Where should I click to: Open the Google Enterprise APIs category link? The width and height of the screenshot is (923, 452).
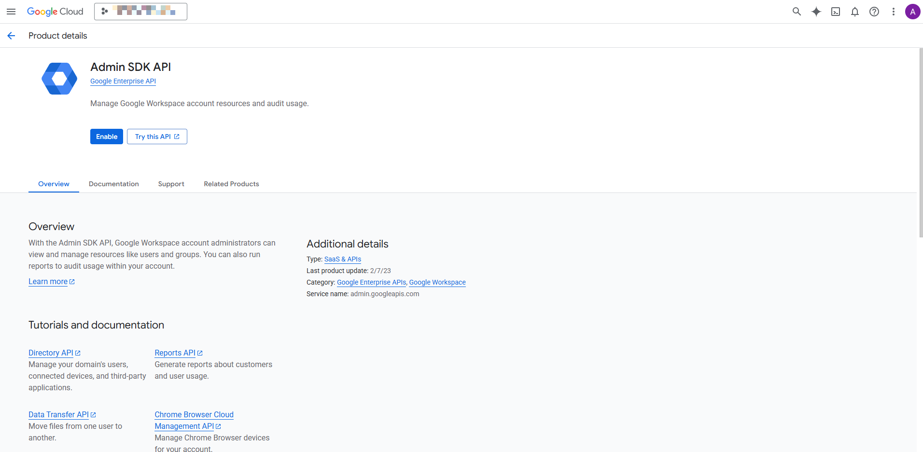pyautogui.click(x=372, y=282)
